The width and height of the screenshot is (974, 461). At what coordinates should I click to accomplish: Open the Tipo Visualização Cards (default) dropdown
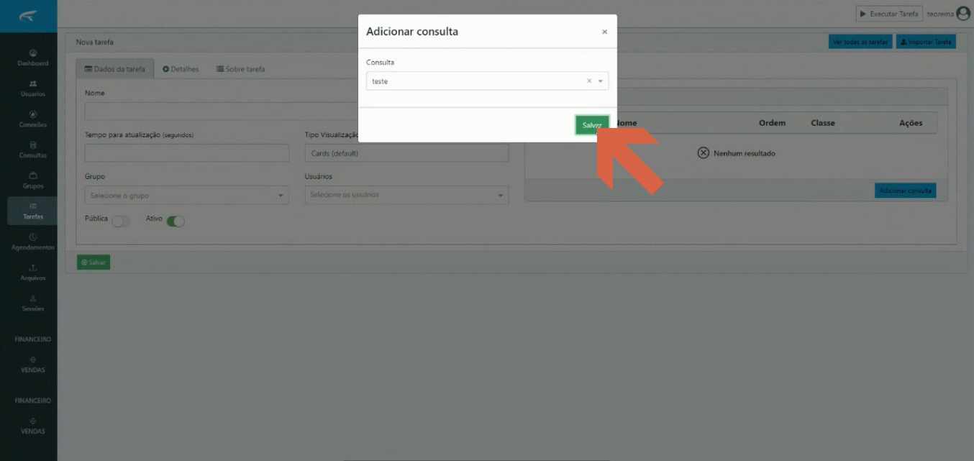coord(406,152)
